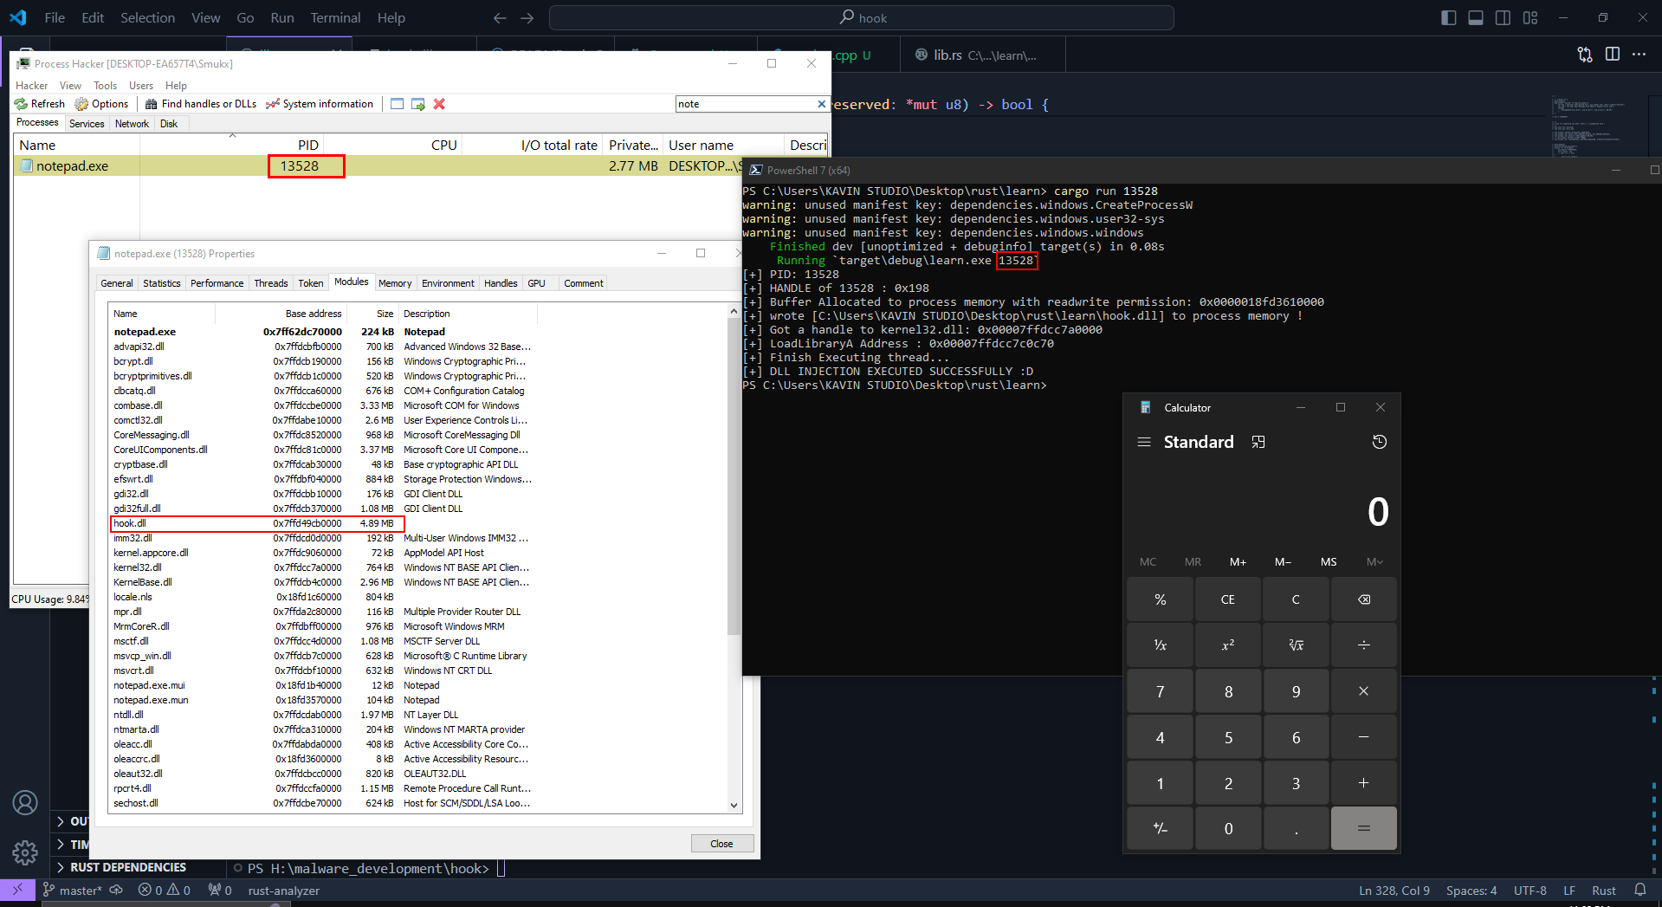
Task: Clear the 'note' search filter
Action: click(x=821, y=104)
